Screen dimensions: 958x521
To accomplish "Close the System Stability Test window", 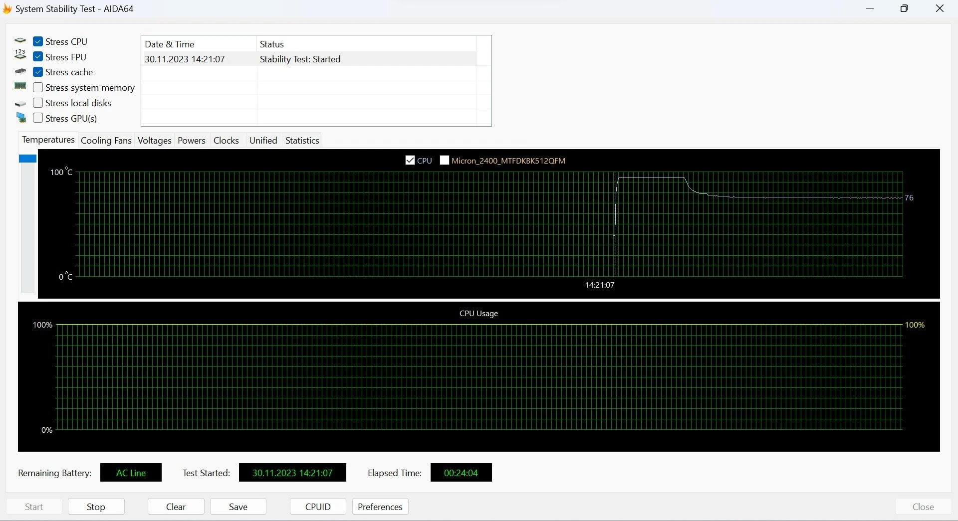I will coord(940,8).
